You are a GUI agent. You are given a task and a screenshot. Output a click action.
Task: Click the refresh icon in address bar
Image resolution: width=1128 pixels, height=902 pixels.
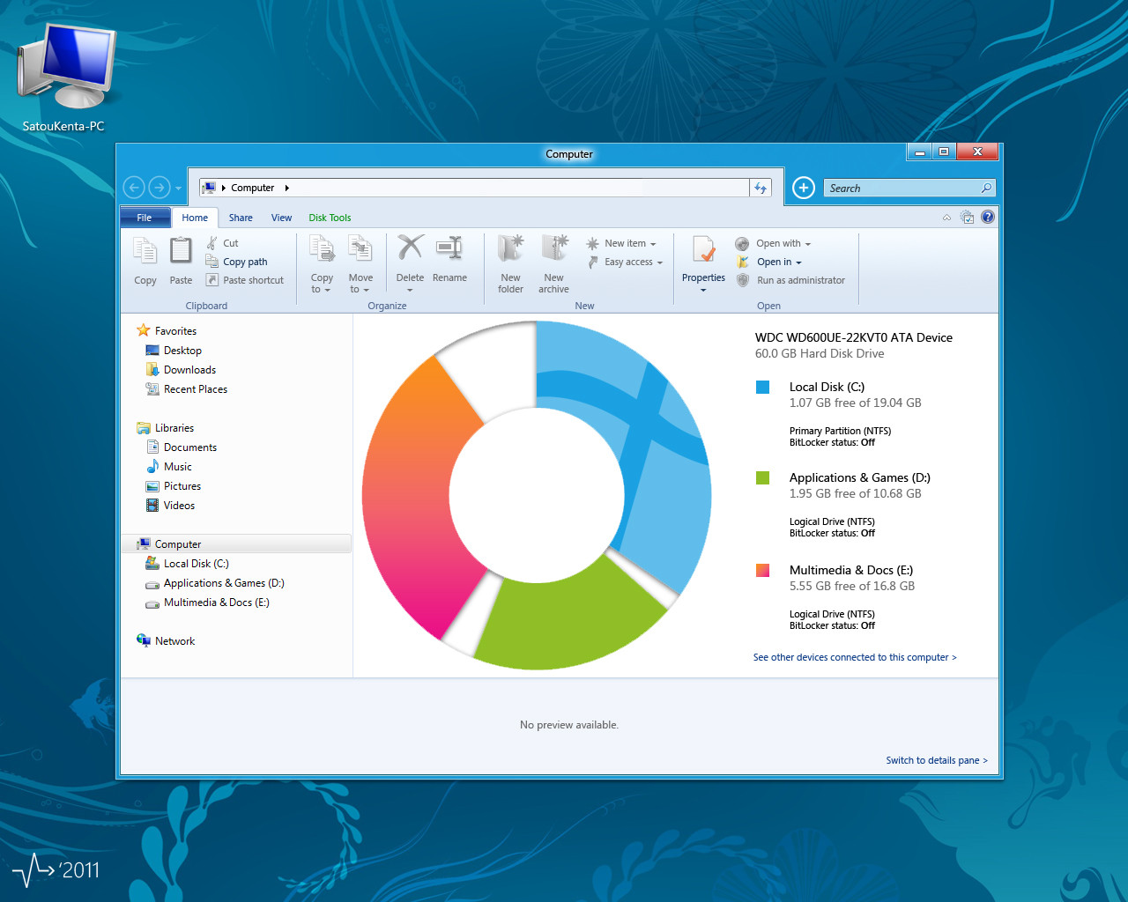coord(761,188)
